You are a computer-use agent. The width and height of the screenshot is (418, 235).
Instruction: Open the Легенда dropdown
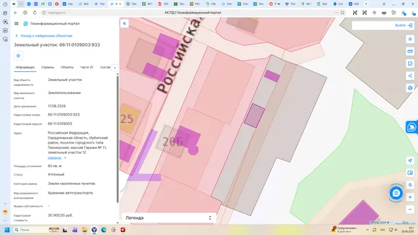[169, 217]
